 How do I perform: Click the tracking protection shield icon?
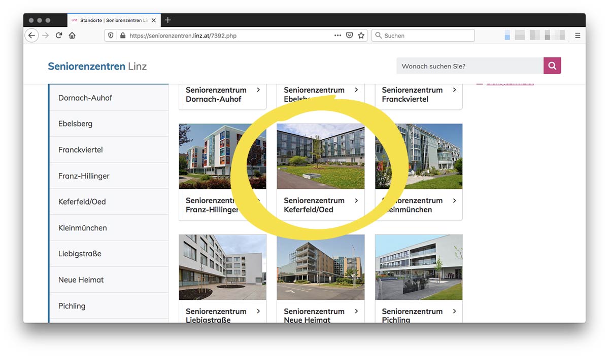point(111,35)
